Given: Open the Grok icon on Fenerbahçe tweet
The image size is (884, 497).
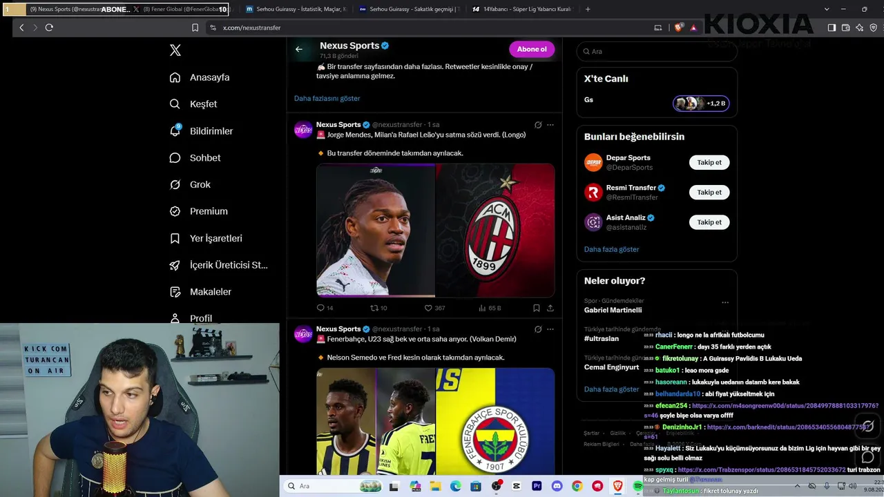Looking at the screenshot, I should (538, 329).
